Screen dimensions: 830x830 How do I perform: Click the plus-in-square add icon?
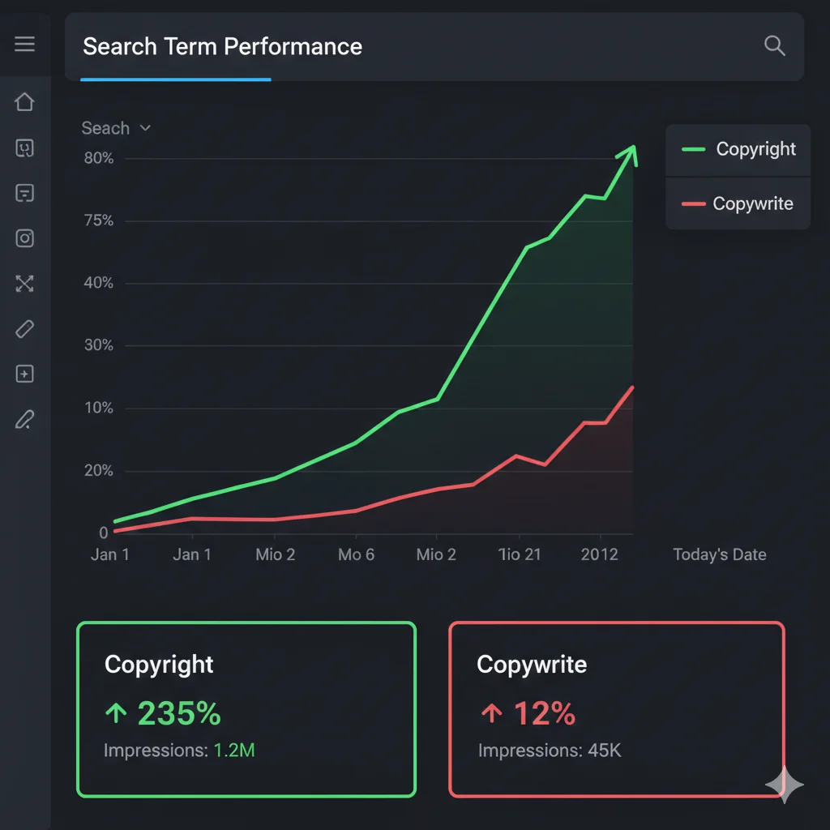pos(24,374)
